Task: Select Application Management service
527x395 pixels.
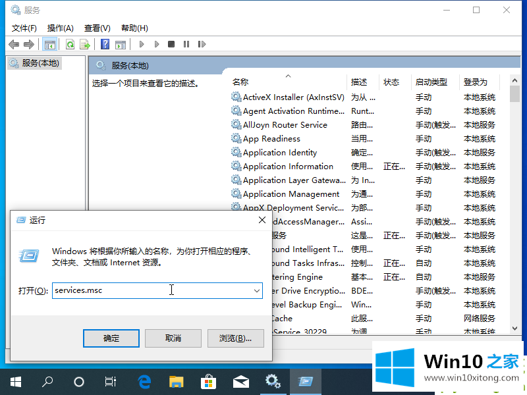Action: [x=291, y=194]
